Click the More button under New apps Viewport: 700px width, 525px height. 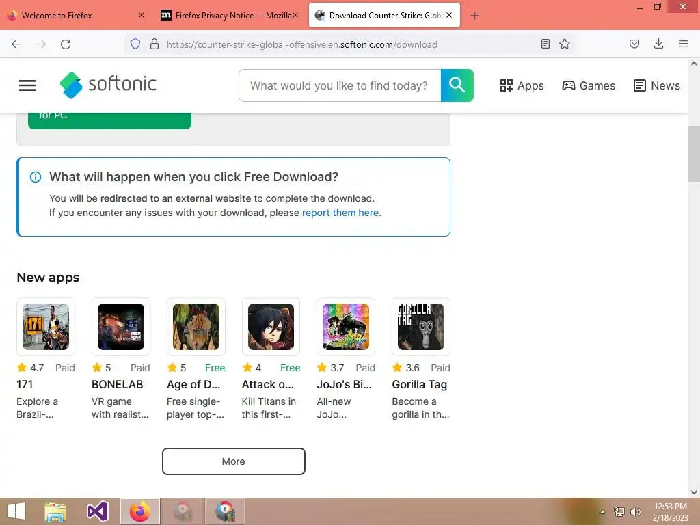pyautogui.click(x=234, y=461)
